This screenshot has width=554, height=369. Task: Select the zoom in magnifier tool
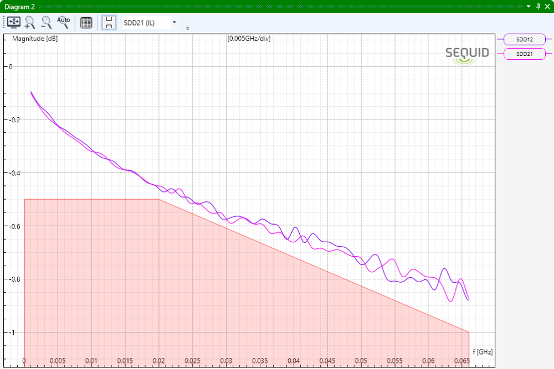[x=30, y=23]
